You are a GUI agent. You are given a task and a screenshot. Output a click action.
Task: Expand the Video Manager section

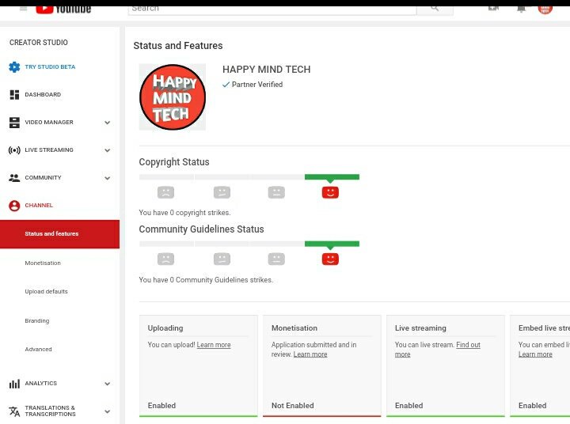coord(107,123)
